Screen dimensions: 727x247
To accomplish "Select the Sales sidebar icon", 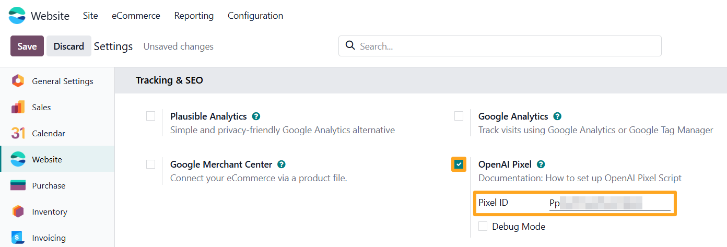I will coord(18,107).
